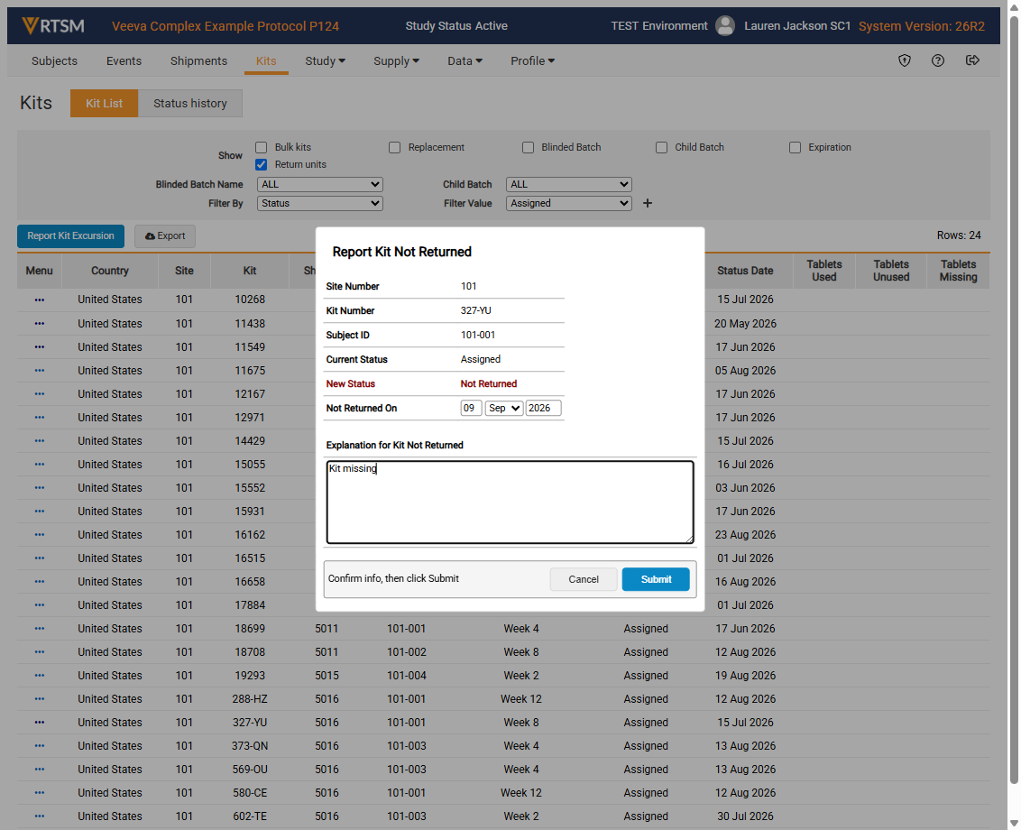This screenshot has width=1021, height=830.
Task: Open the help question mark icon
Action: (x=938, y=60)
